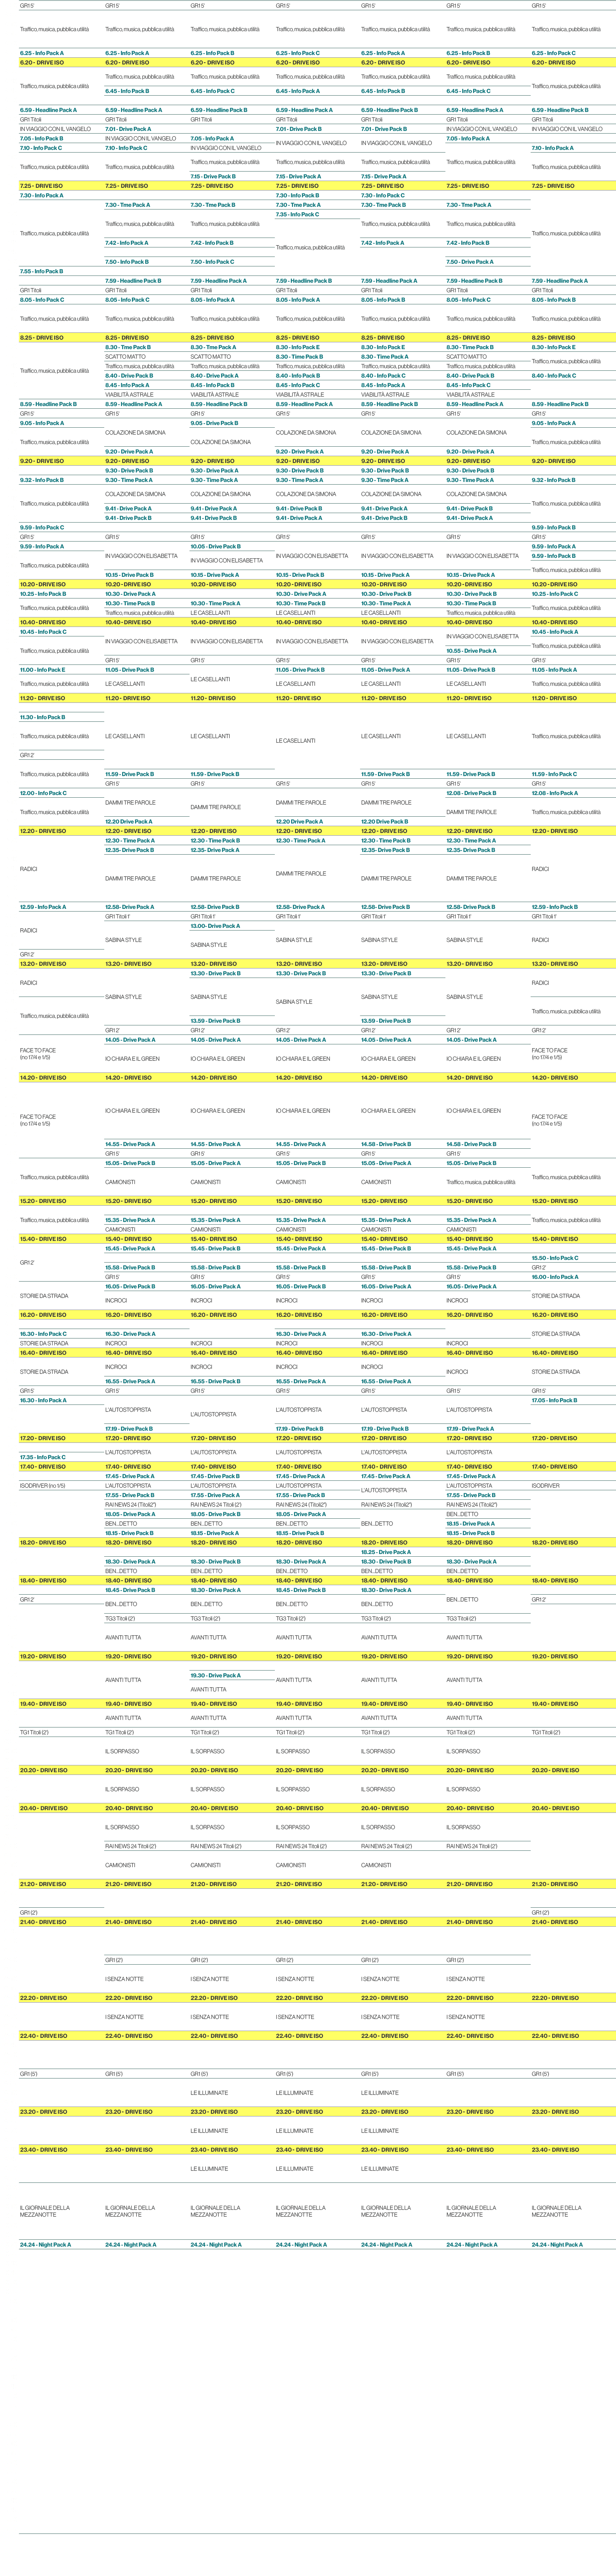Select the "10.25 - Info Pack B" entry
This screenshot has width=616, height=2576.
[x=43, y=594]
